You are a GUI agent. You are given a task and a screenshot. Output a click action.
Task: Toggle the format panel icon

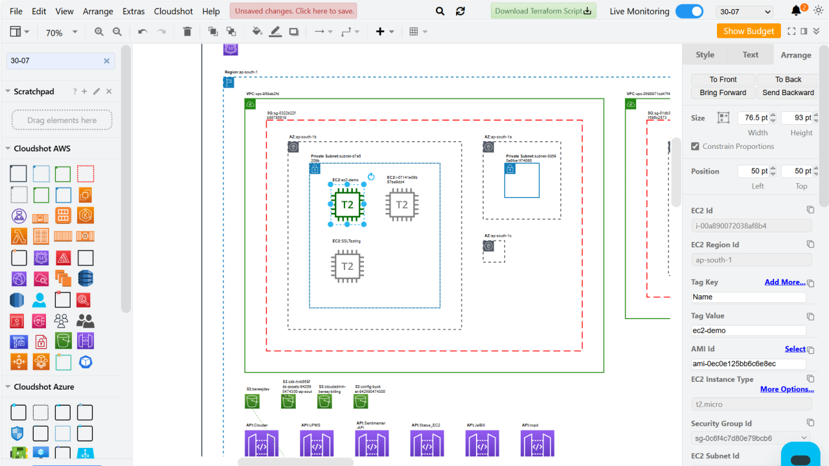tap(804, 31)
